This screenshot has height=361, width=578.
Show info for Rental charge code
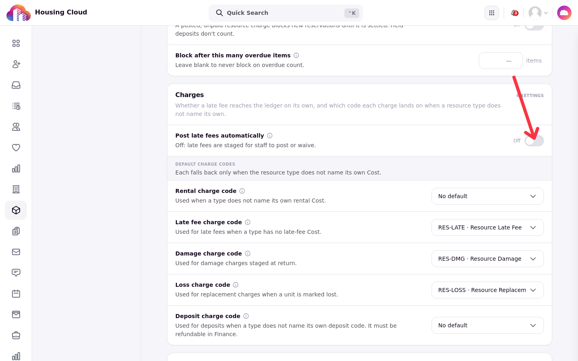tap(242, 191)
